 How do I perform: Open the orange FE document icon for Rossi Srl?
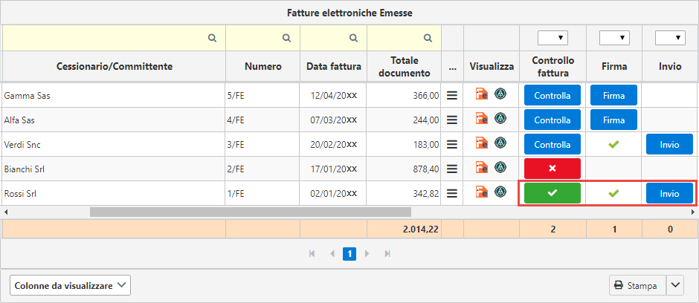[481, 192]
